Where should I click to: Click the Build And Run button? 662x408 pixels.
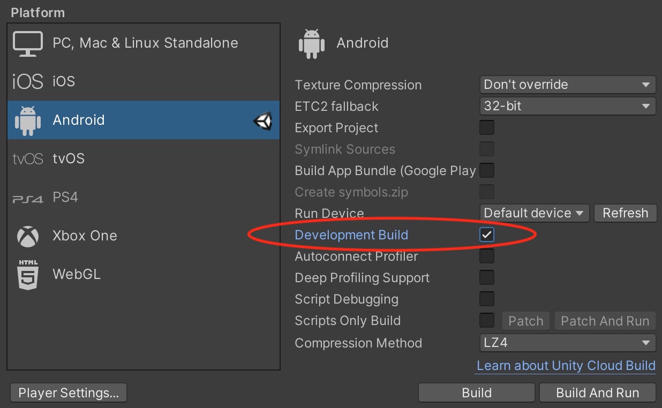click(x=598, y=393)
